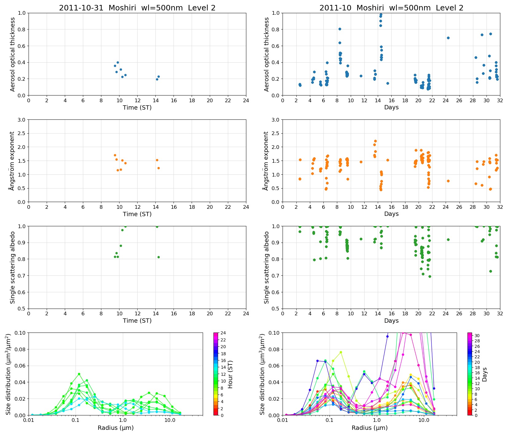Click the "24" tick on the Hour colorbar
This screenshot has height=436, width=508.
[x=223, y=333]
